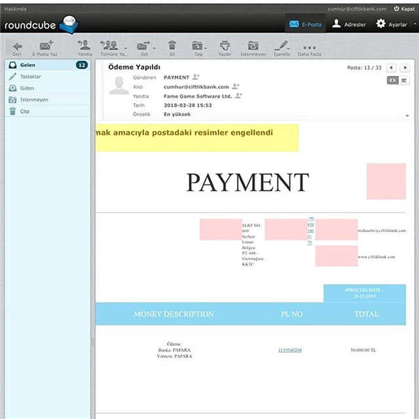Switch to plain text view toggle
The height and width of the screenshot is (419, 419).
(x=404, y=81)
